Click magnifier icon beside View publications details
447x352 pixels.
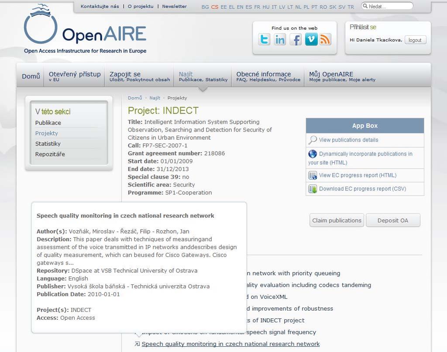pos(313,140)
